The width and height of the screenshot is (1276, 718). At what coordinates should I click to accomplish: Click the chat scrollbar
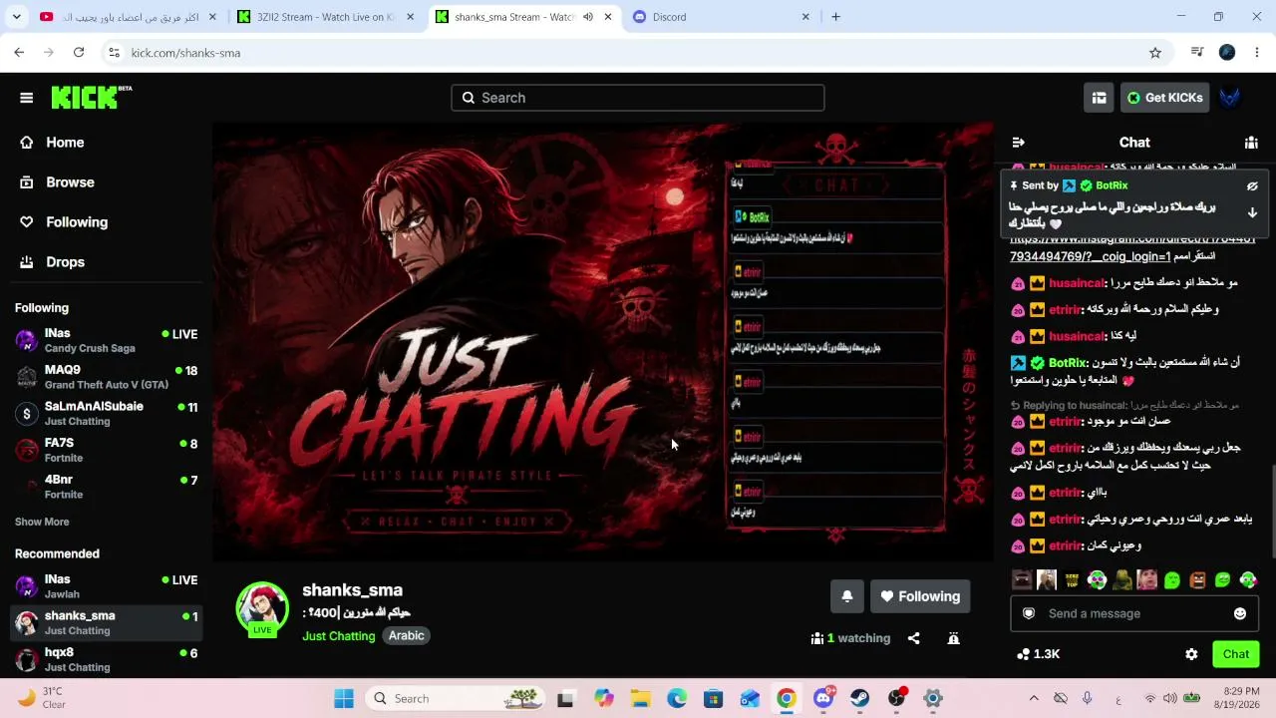click(x=1271, y=513)
